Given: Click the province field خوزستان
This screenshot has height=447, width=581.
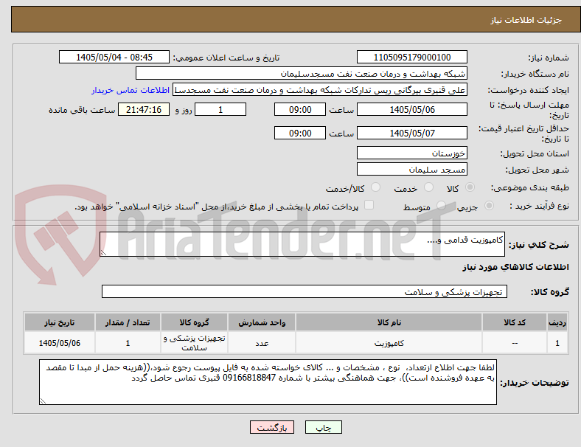Looking at the screenshot, I should [411, 153].
